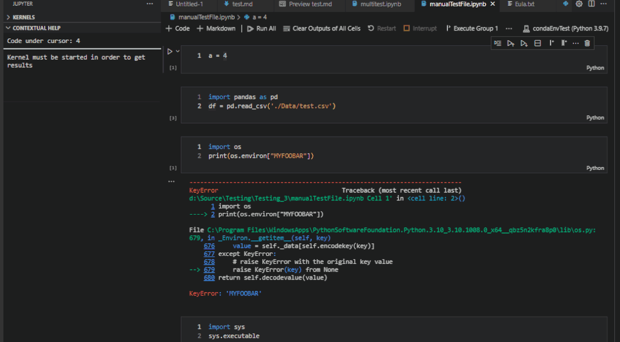This screenshot has height=342, width=620.
Task: Switch to the multitest.ipynb tab
Action: 379,4
